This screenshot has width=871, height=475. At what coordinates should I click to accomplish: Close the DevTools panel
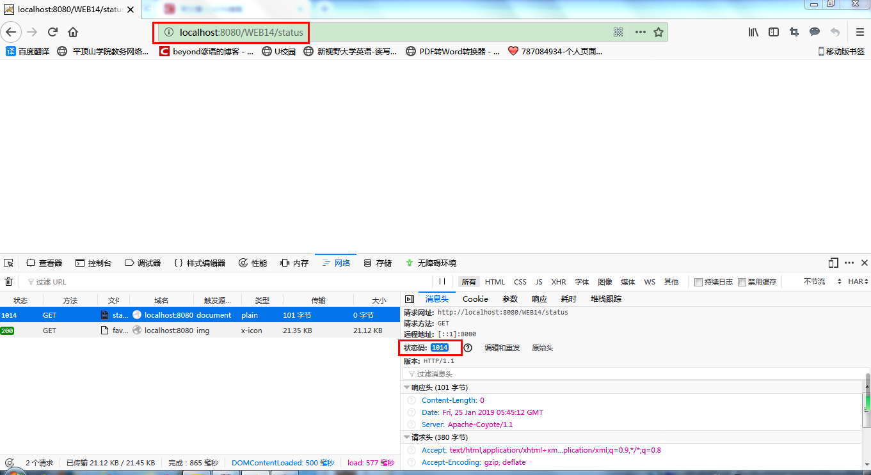[x=864, y=263]
